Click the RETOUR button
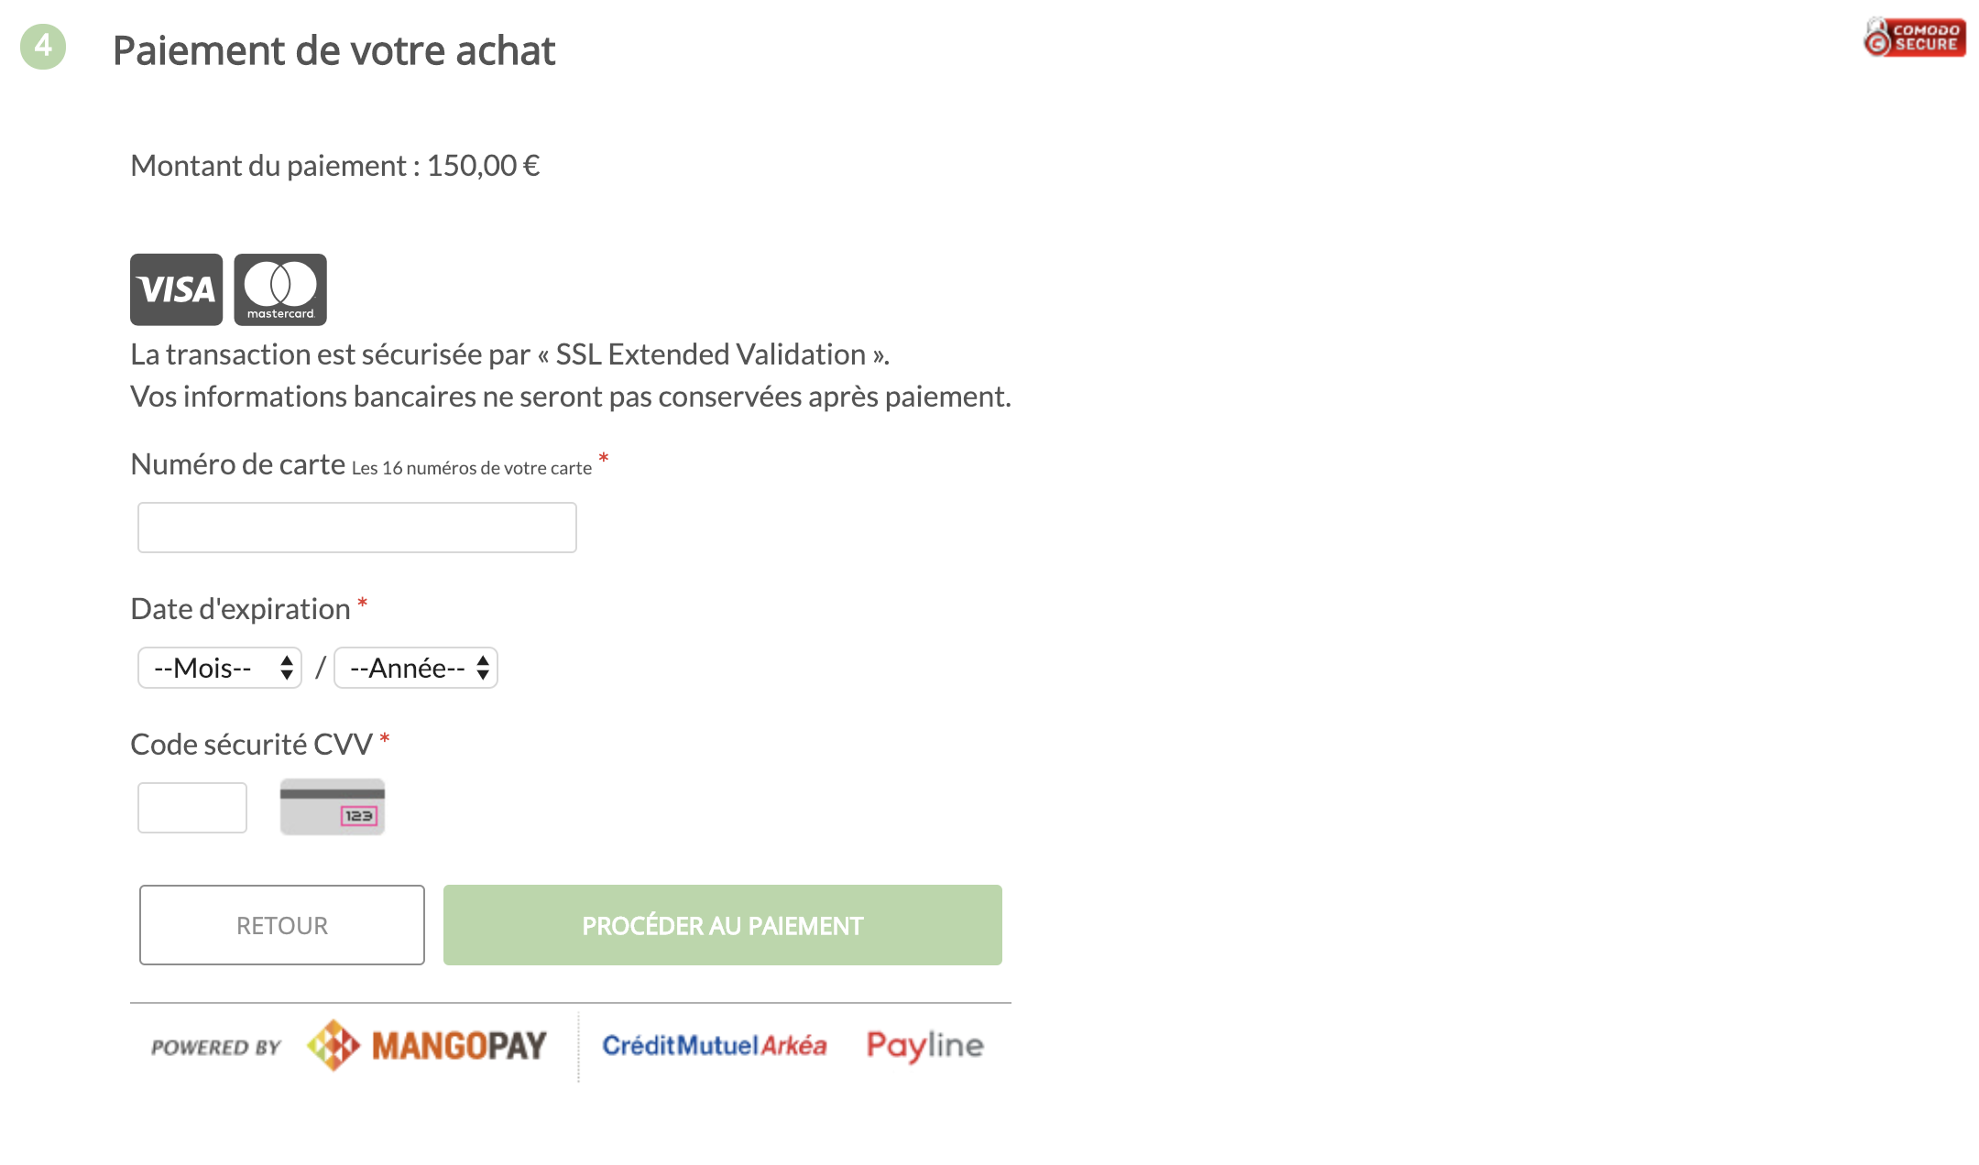1979x1165 pixels. click(282, 925)
